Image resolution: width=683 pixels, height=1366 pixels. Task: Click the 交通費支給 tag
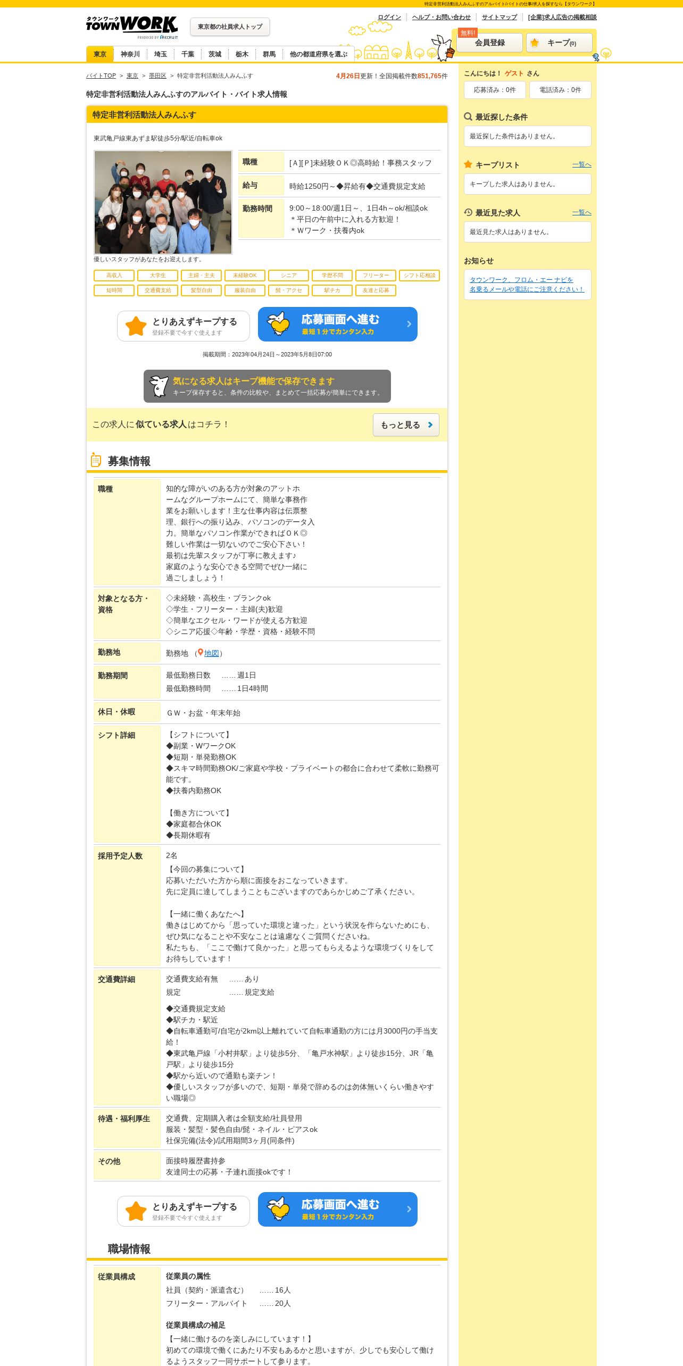click(x=157, y=290)
